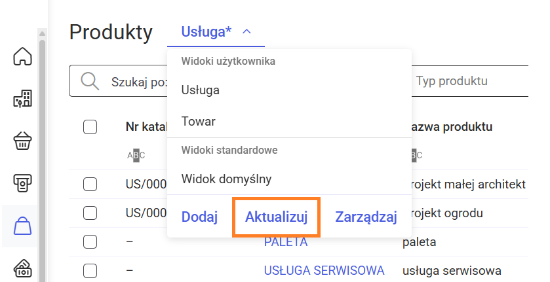Click Aktualizuj to update the view
Image resolution: width=550 pixels, height=282 pixels.
click(276, 218)
